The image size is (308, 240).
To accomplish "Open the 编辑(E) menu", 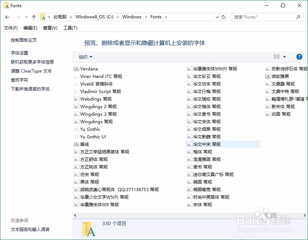I will [x=30, y=28].
